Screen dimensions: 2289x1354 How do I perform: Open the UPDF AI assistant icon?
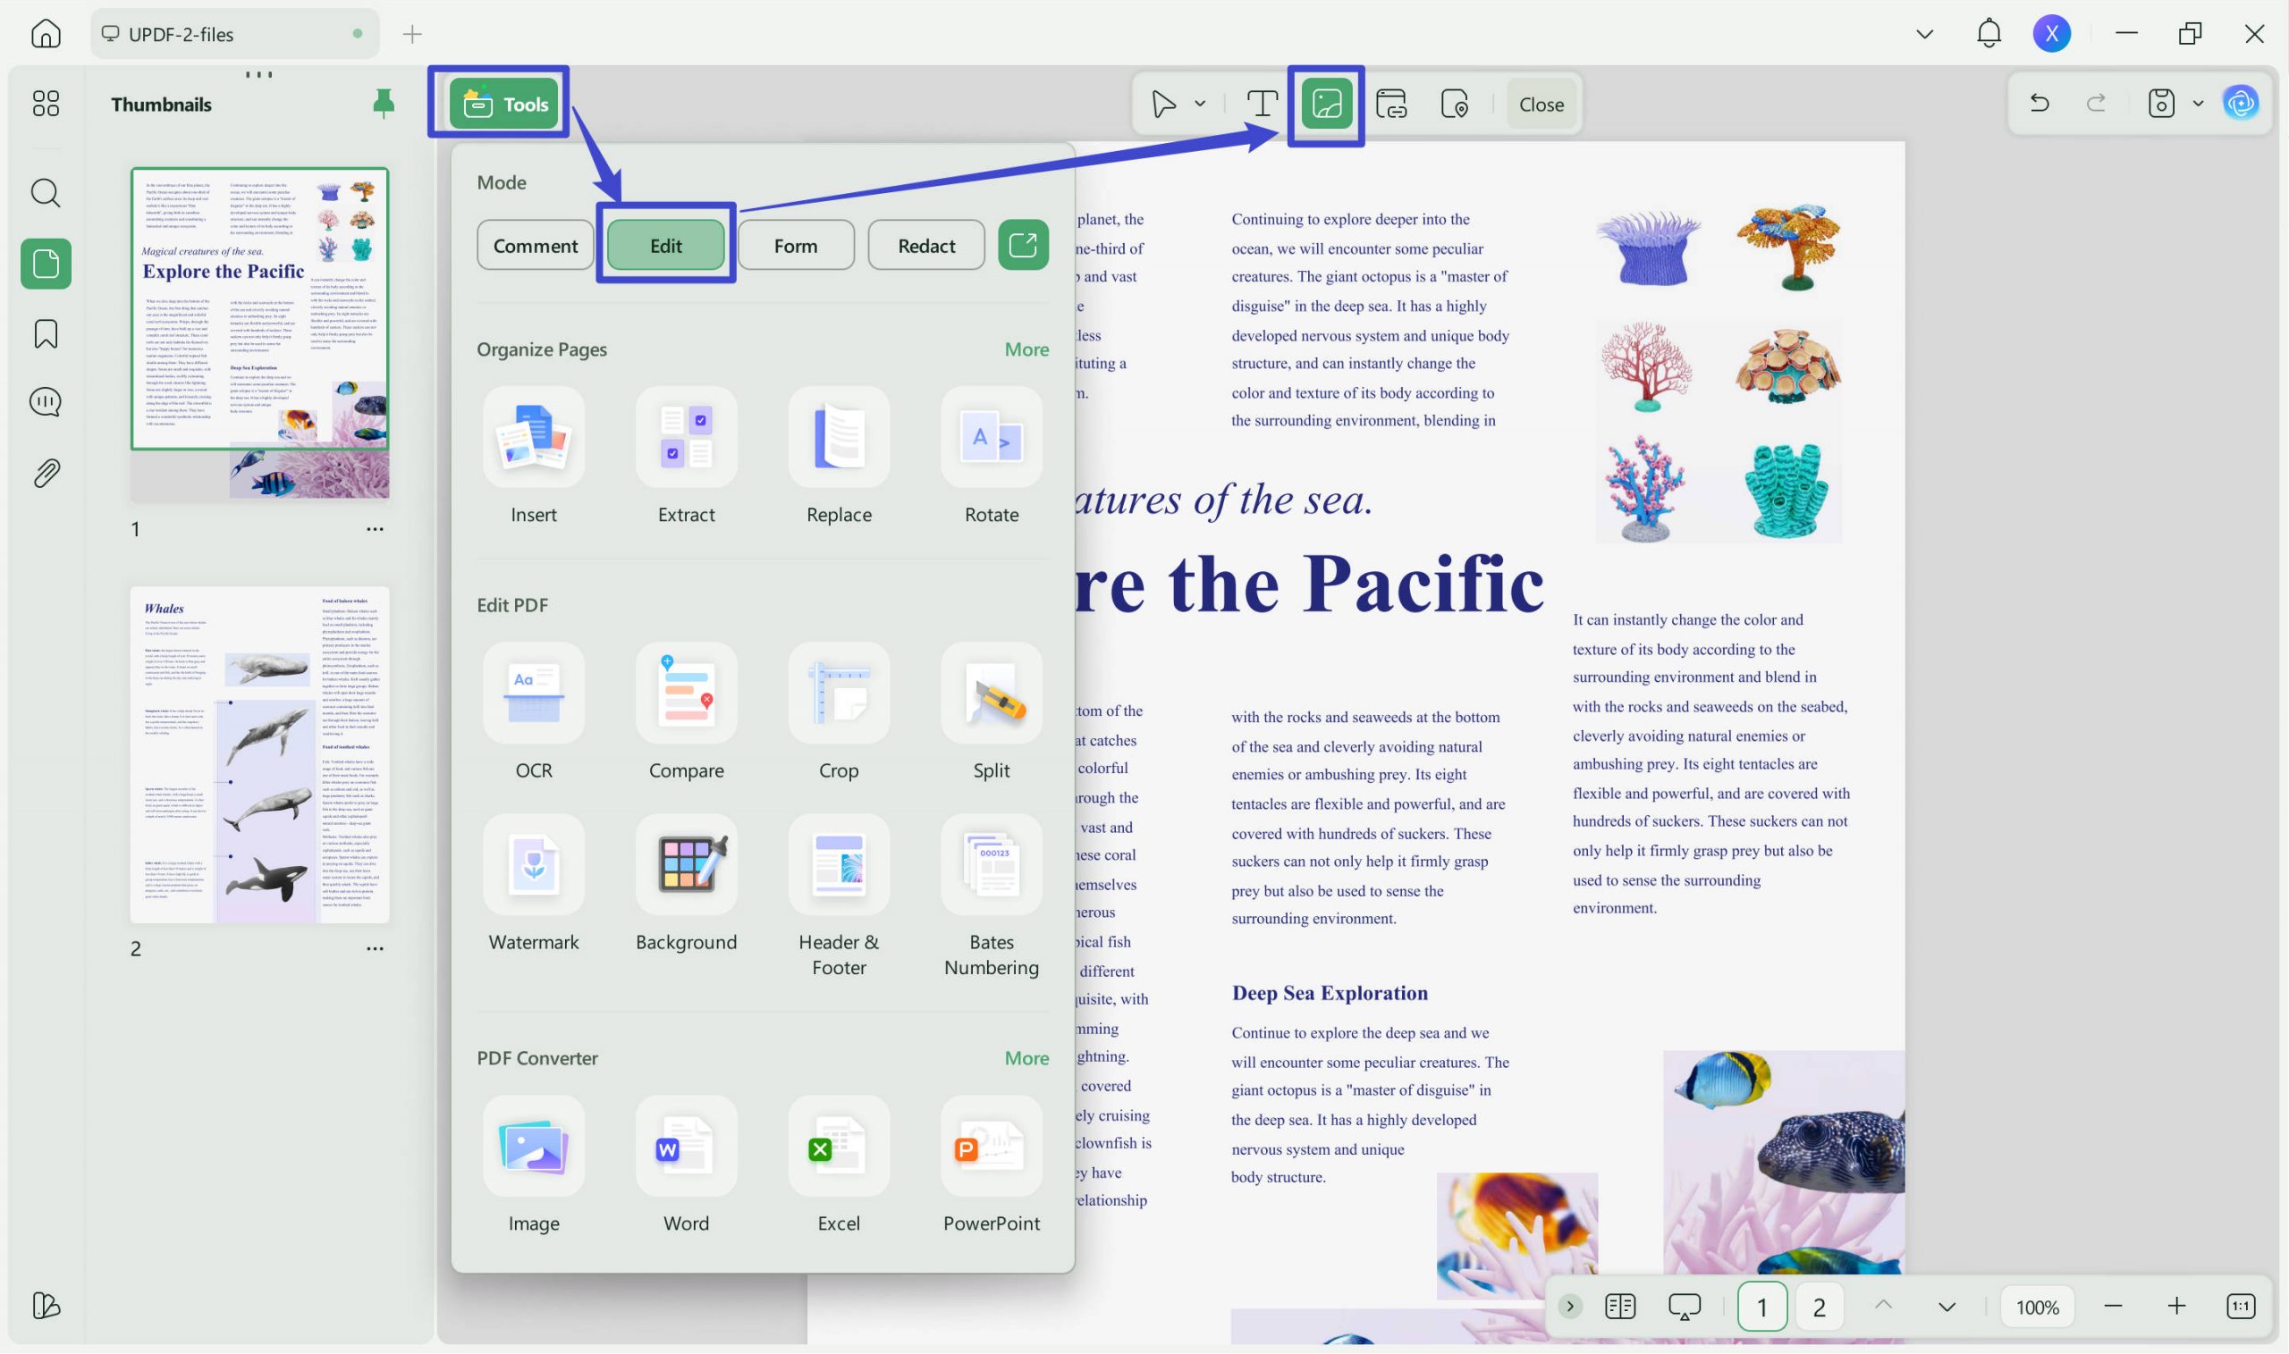point(2241,103)
